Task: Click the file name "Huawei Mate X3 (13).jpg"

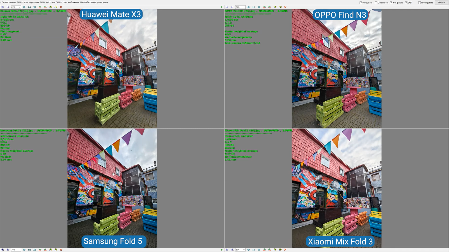Action: tap(17, 11)
